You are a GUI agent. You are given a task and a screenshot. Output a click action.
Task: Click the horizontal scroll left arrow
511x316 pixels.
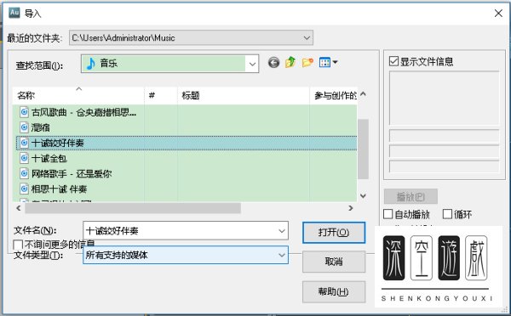[18, 208]
